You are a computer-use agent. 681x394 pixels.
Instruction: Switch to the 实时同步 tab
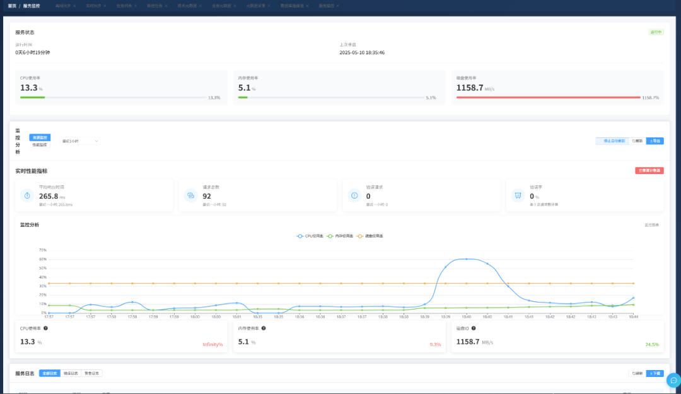click(x=93, y=6)
